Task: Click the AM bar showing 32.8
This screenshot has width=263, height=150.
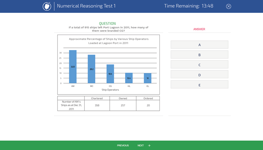Action: [x=73, y=67]
